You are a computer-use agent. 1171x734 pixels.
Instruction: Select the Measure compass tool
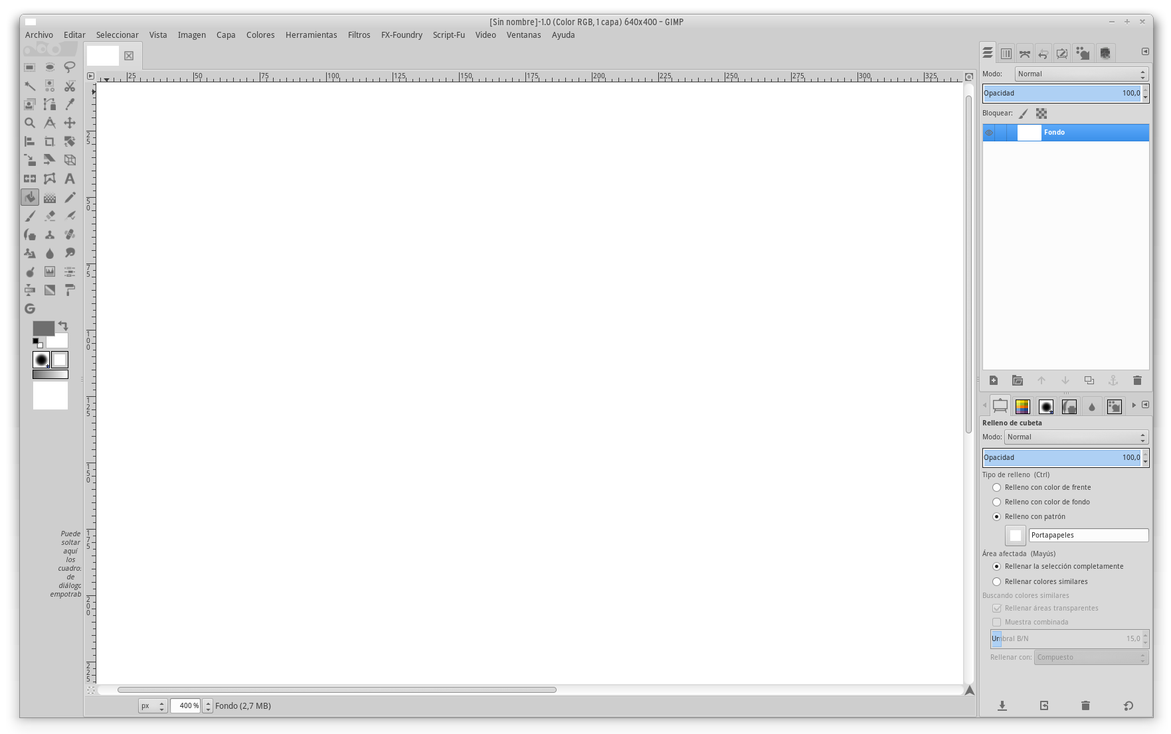(x=50, y=123)
